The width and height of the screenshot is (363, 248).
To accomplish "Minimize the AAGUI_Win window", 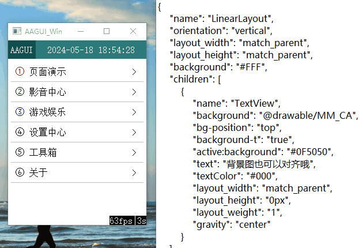I will point(81,31).
